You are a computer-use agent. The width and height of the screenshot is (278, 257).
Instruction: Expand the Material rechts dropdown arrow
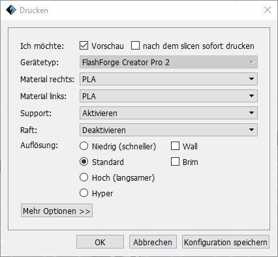pos(251,79)
